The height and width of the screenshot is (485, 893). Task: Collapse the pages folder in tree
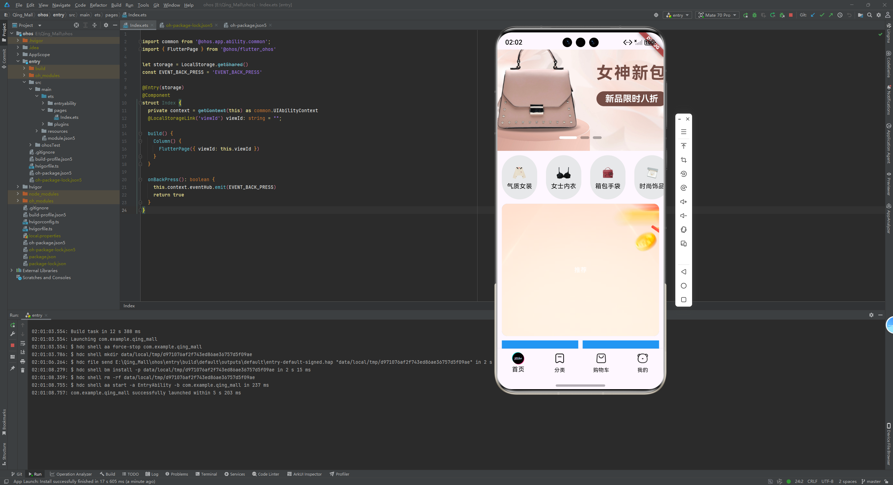point(43,110)
